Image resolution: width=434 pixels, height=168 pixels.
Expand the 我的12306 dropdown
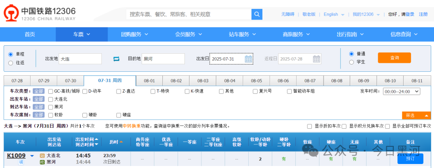[x=366, y=14]
